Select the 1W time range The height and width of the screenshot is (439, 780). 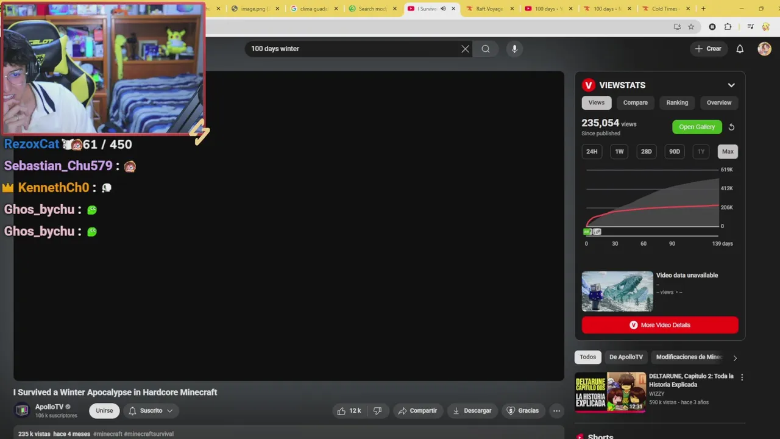[619, 151]
